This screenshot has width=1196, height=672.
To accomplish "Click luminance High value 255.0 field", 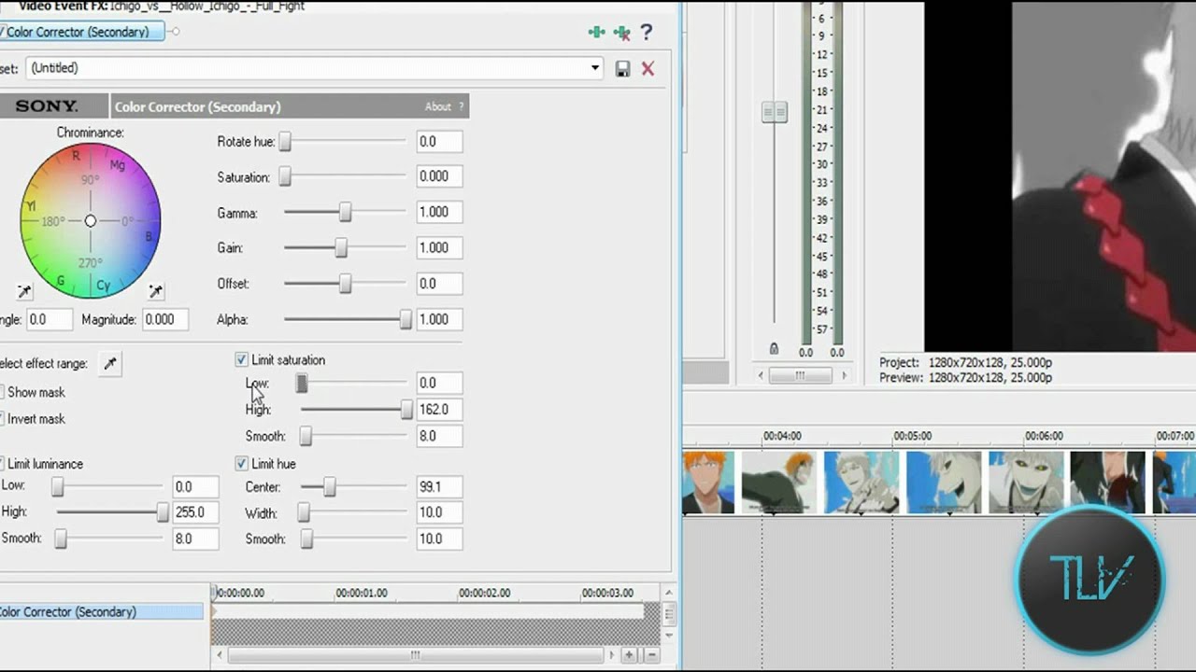I will point(195,512).
